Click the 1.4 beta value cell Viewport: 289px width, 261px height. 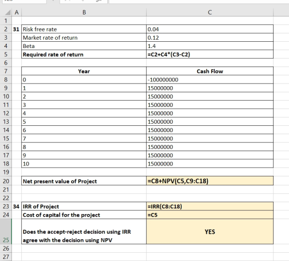[x=210, y=46]
